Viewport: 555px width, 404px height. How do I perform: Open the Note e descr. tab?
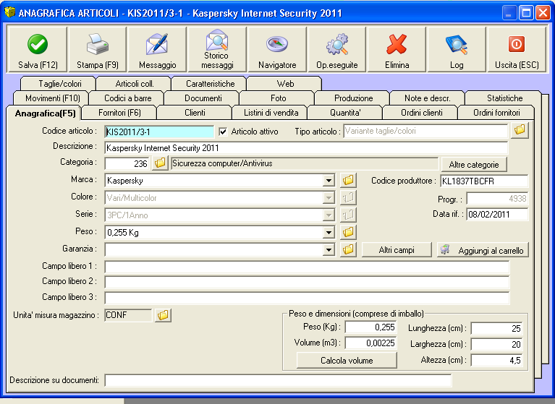(x=427, y=98)
